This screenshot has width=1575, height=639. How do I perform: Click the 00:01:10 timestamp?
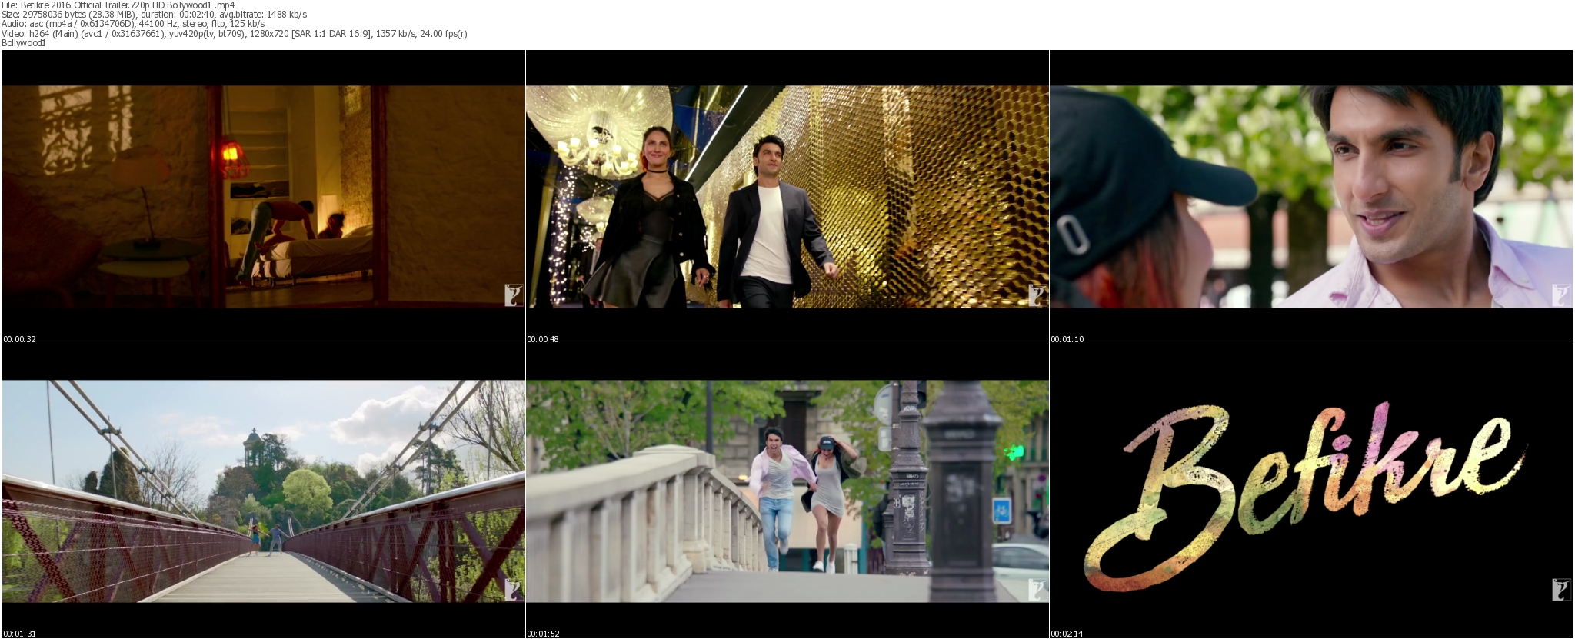(x=1067, y=339)
